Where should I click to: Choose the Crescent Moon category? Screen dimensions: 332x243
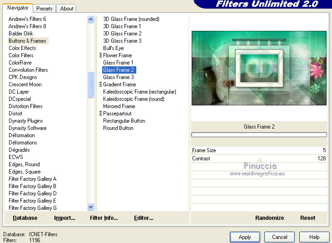coord(25,84)
